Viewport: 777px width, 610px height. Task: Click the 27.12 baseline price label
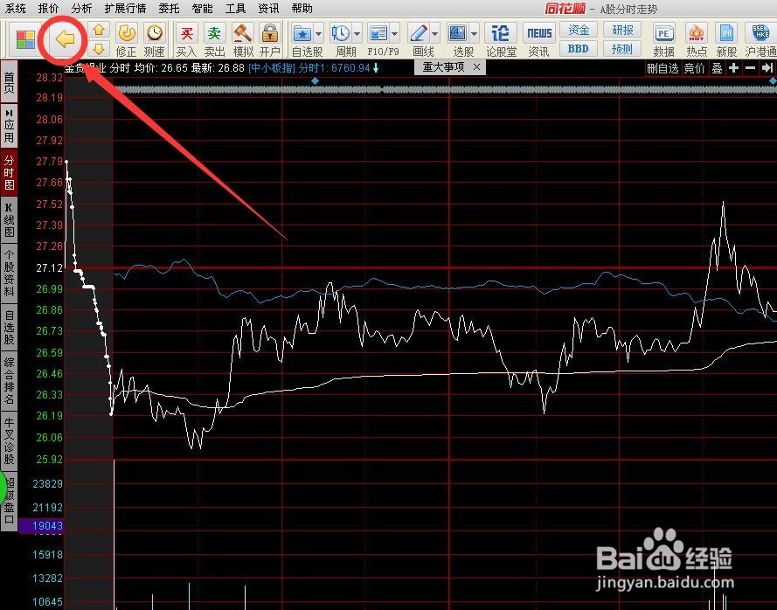(x=50, y=268)
